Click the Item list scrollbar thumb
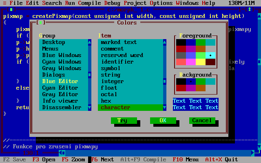The height and width of the screenshot is (163, 261). (165, 81)
